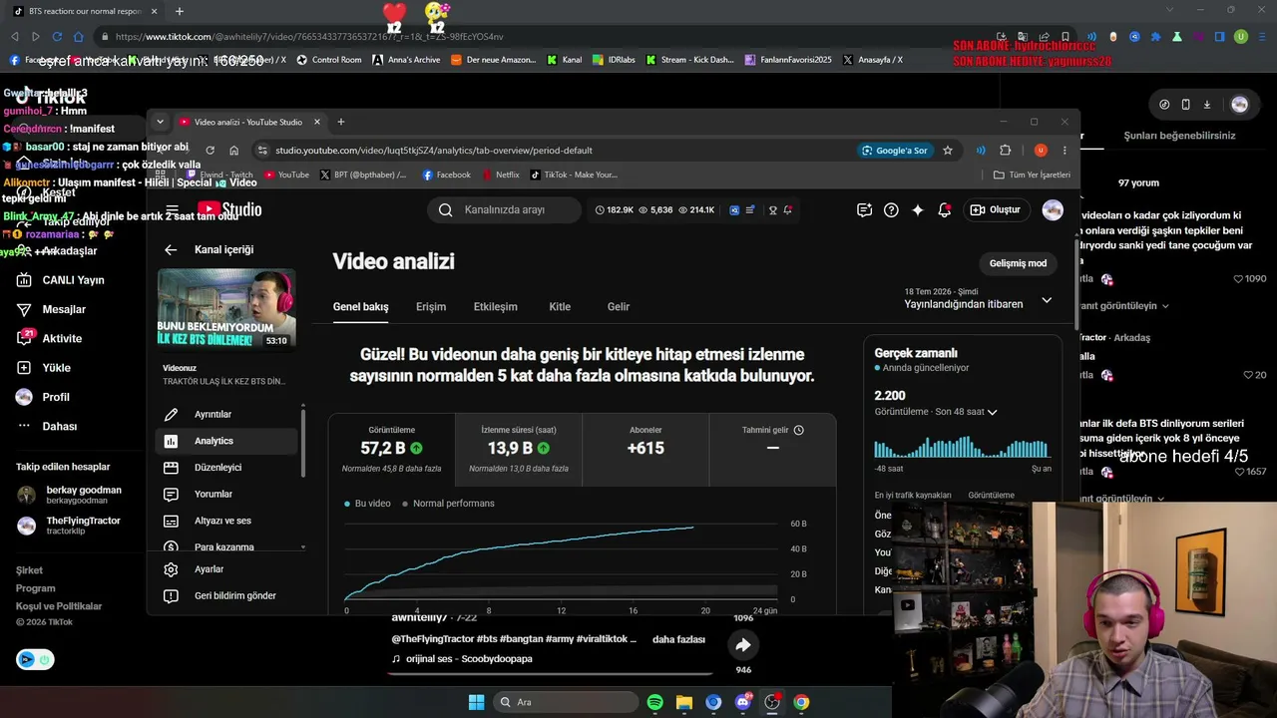The image size is (1277, 718).
Task: Open Altyazı ve ses sidebar item
Action: 227,521
